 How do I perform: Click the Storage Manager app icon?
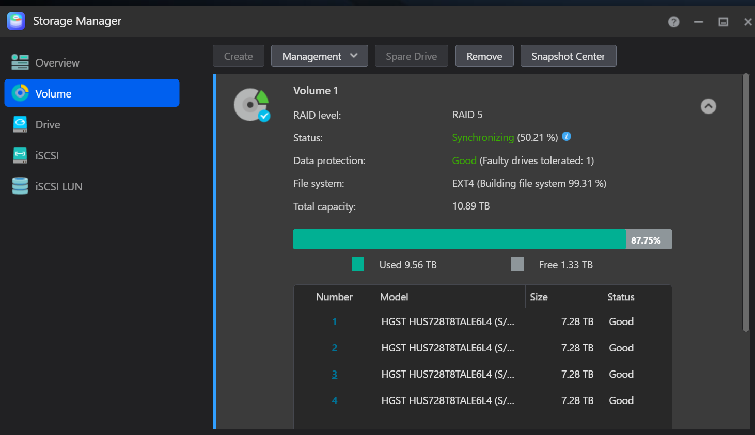(x=16, y=21)
